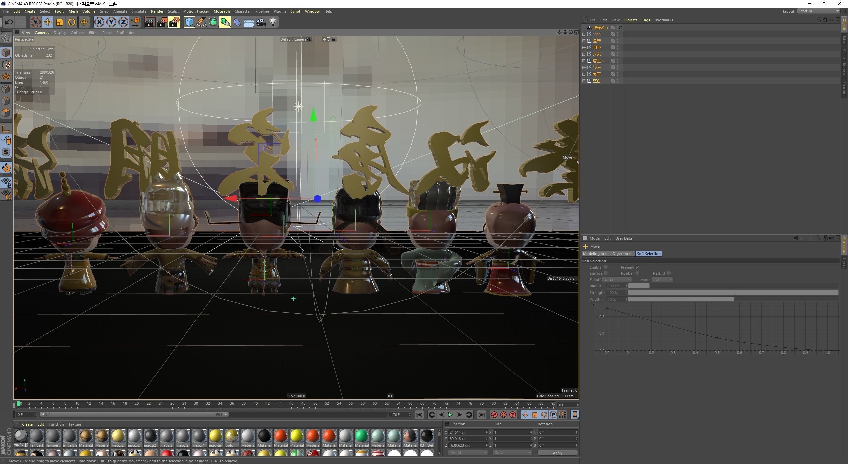Click the camera icon of 摄像机.1
The width and height of the screenshot is (848, 464).
tap(589, 28)
